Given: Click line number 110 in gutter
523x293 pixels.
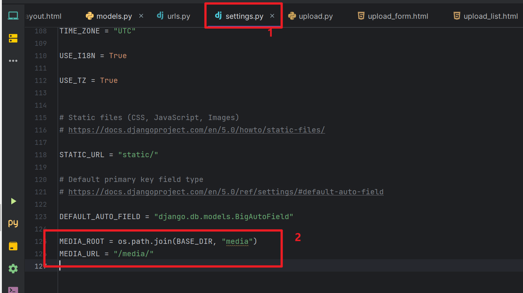Looking at the screenshot, I should pyautogui.click(x=41, y=56).
